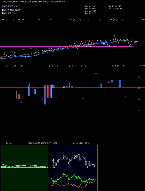Click the price axis label 14
The height and width of the screenshot is (191, 145).
pyautogui.click(x=139, y=77)
